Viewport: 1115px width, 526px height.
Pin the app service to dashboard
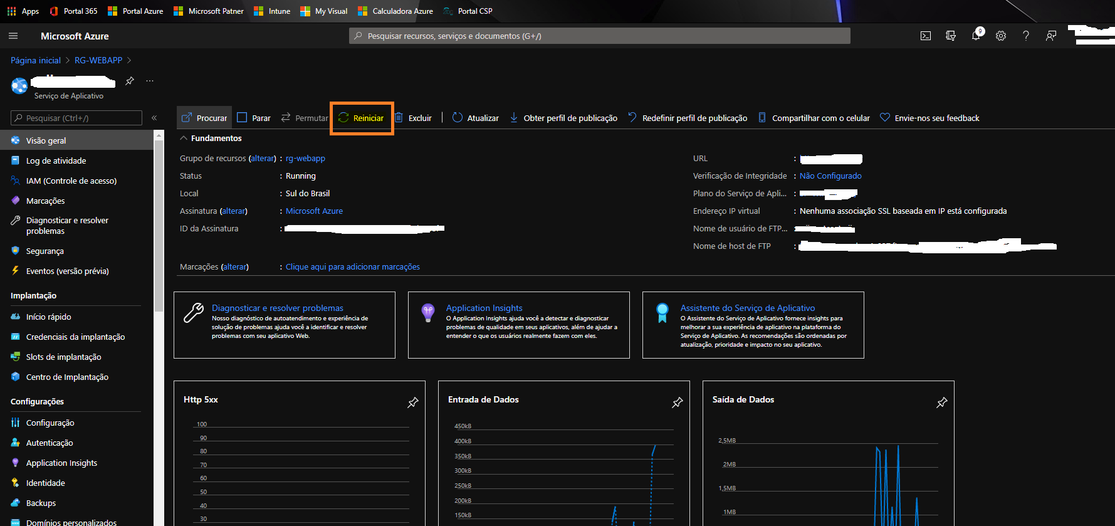[130, 81]
